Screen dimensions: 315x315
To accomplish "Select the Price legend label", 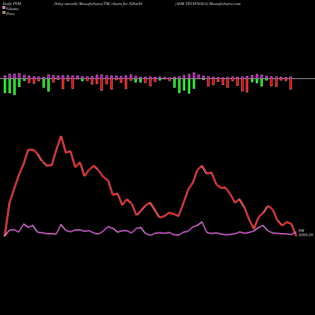I will pyautogui.click(x=10, y=14).
